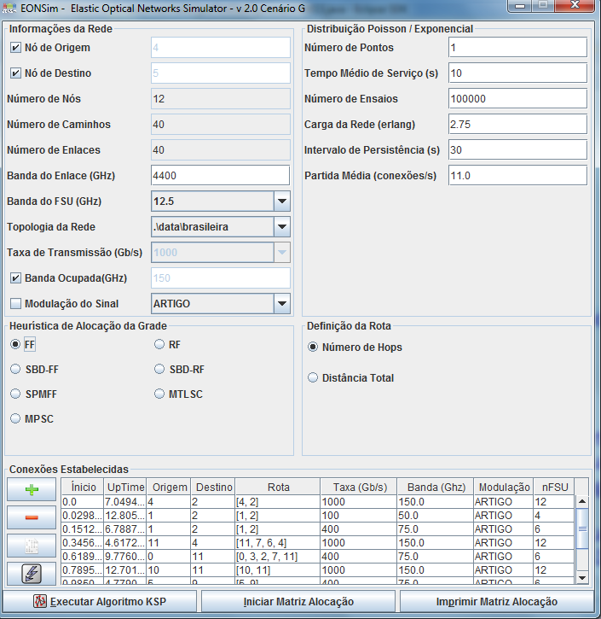Click the connections table scrollbar thumb
This screenshot has height=619, width=601.
tap(582, 528)
